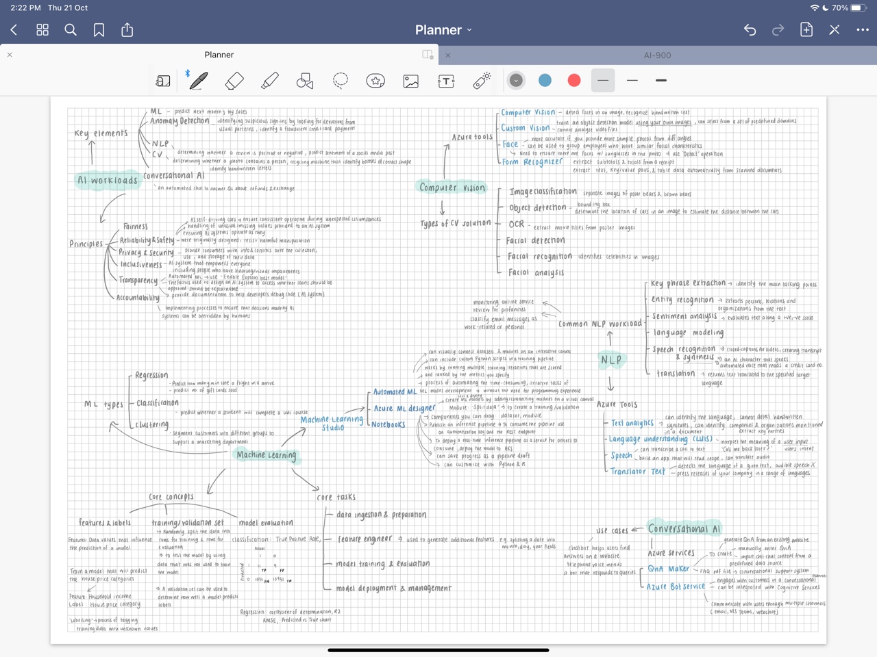Select the thinnest stroke width

coord(603,81)
